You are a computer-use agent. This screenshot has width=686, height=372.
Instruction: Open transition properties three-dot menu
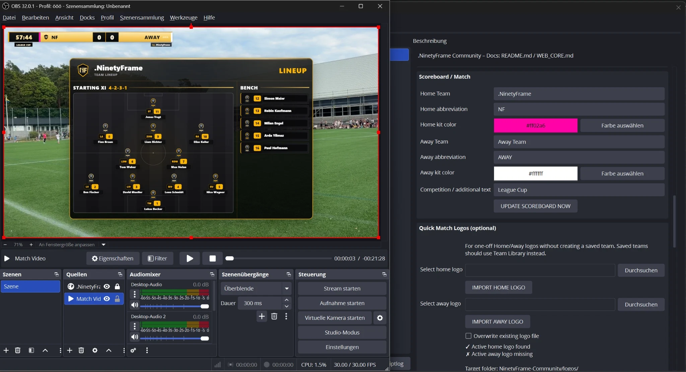[x=286, y=316]
